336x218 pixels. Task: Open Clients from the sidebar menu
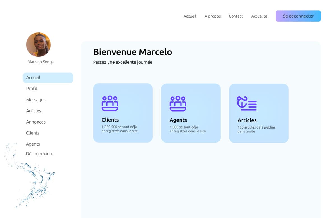click(x=33, y=133)
